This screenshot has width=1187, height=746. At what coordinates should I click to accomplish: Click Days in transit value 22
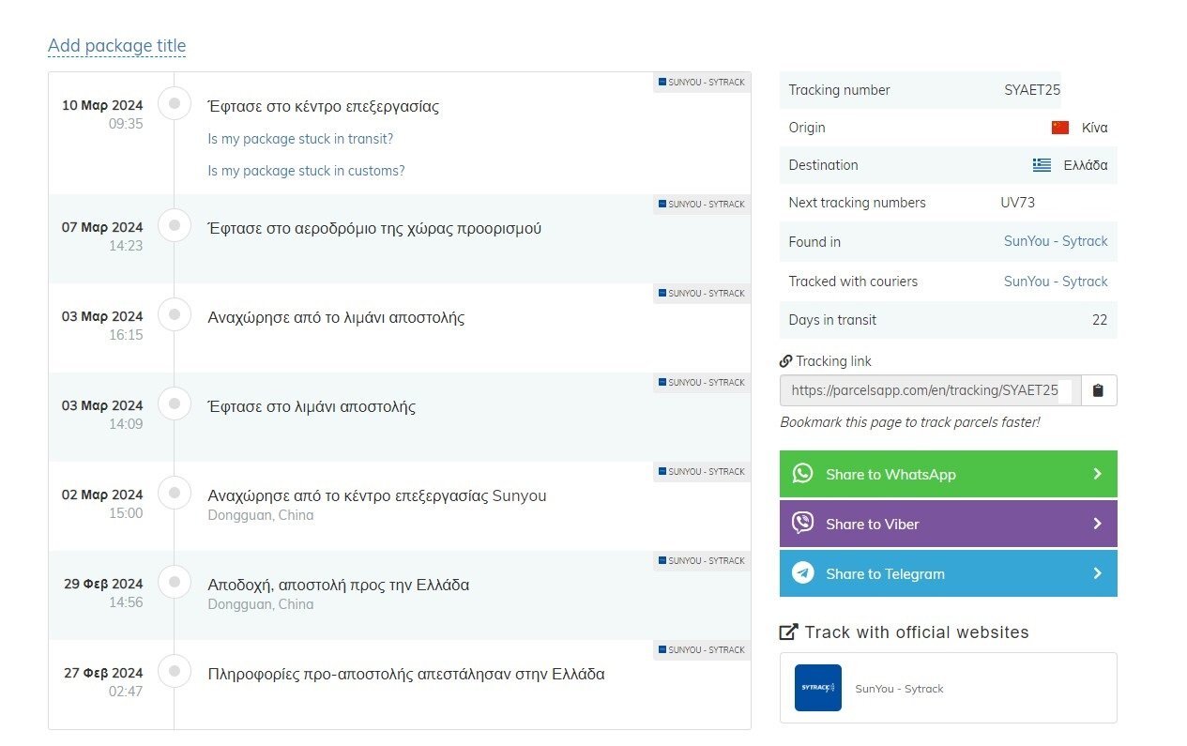pos(1100,320)
